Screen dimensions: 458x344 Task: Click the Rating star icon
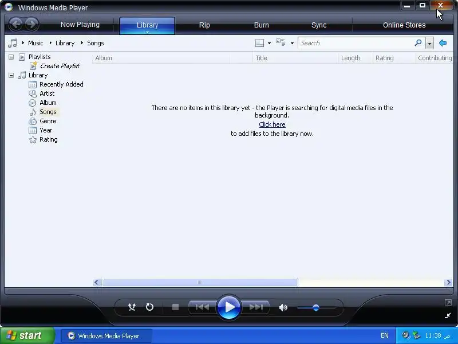tap(33, 139)
